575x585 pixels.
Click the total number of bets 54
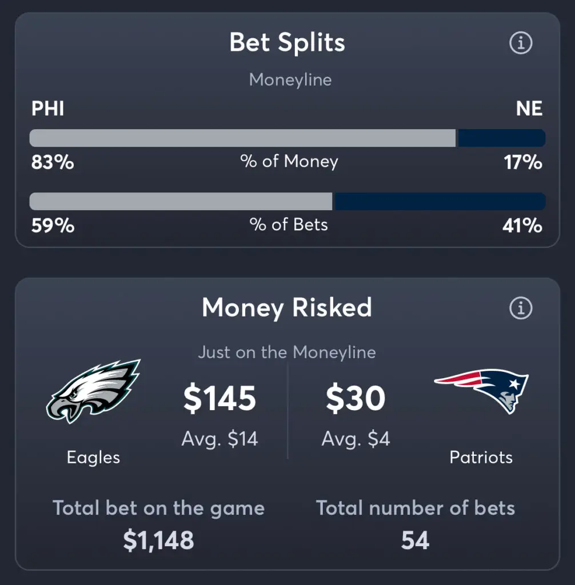click(x=415, y=540)
